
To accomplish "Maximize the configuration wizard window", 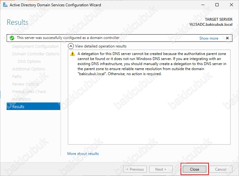I will [x=217, y=5].
